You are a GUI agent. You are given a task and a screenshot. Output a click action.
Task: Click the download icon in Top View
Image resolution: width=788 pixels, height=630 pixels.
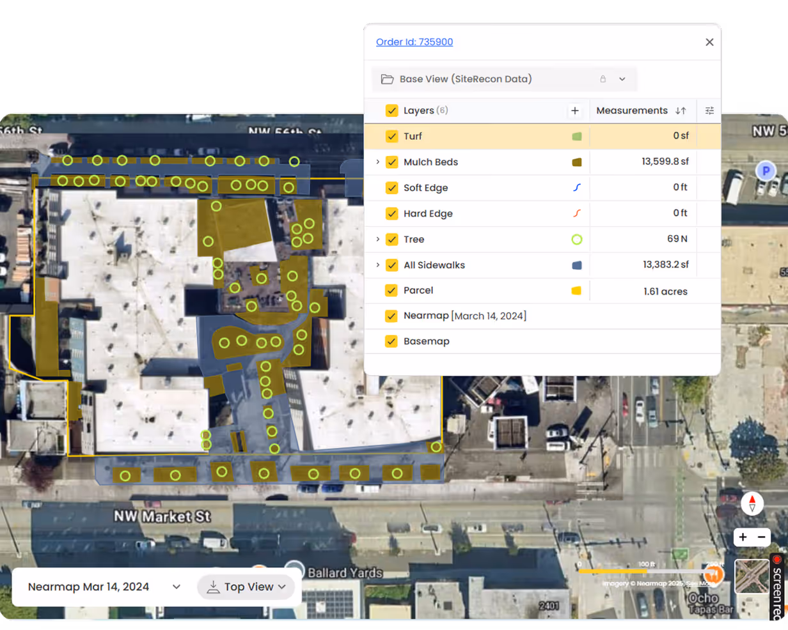pos(213,587)
